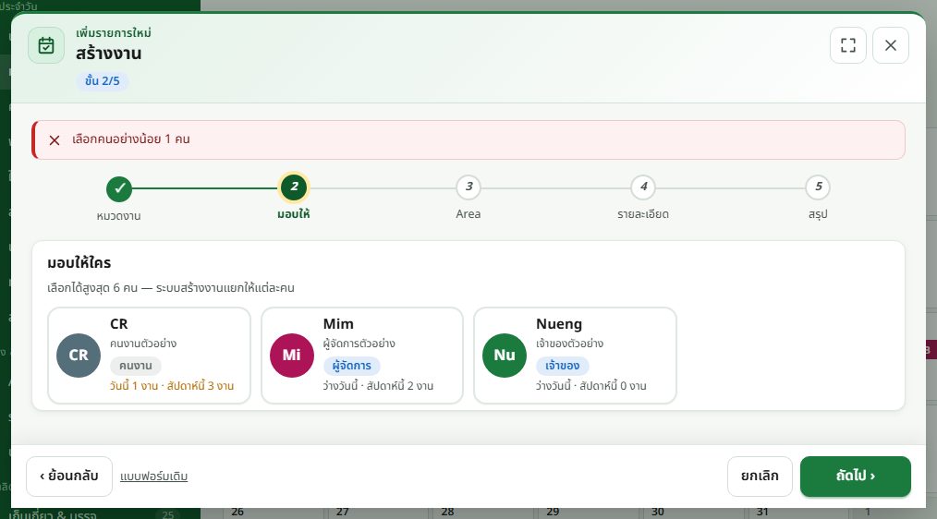Select step 2 มอบให้ circle
This screenshot has height=519, width=937.
(x=294, y=187)
